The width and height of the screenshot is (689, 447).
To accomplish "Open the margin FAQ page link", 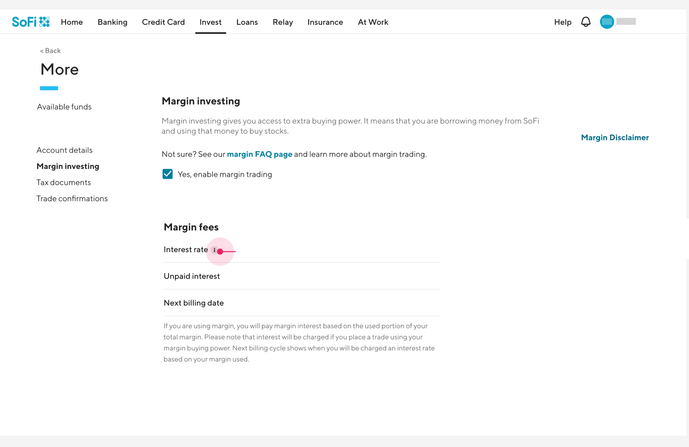I will (259, 154).
